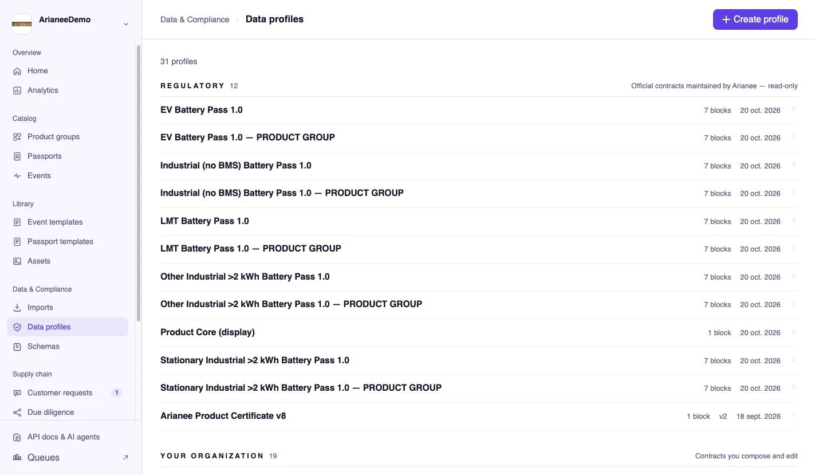Open the Home icon in sidebar
The width and height of the screenshot is (815, 475).
point(17,71)
